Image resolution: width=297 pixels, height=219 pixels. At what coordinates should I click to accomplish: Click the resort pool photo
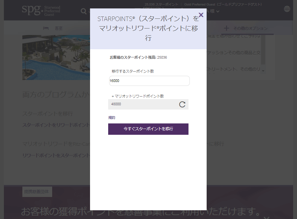point(56,57)
